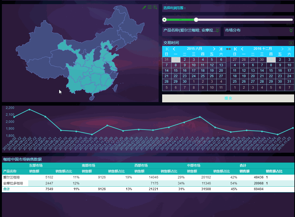Viewport: 295px width, 217px height.
Task: Click the 东部市场 column header
Action: [x=36, y=166]
